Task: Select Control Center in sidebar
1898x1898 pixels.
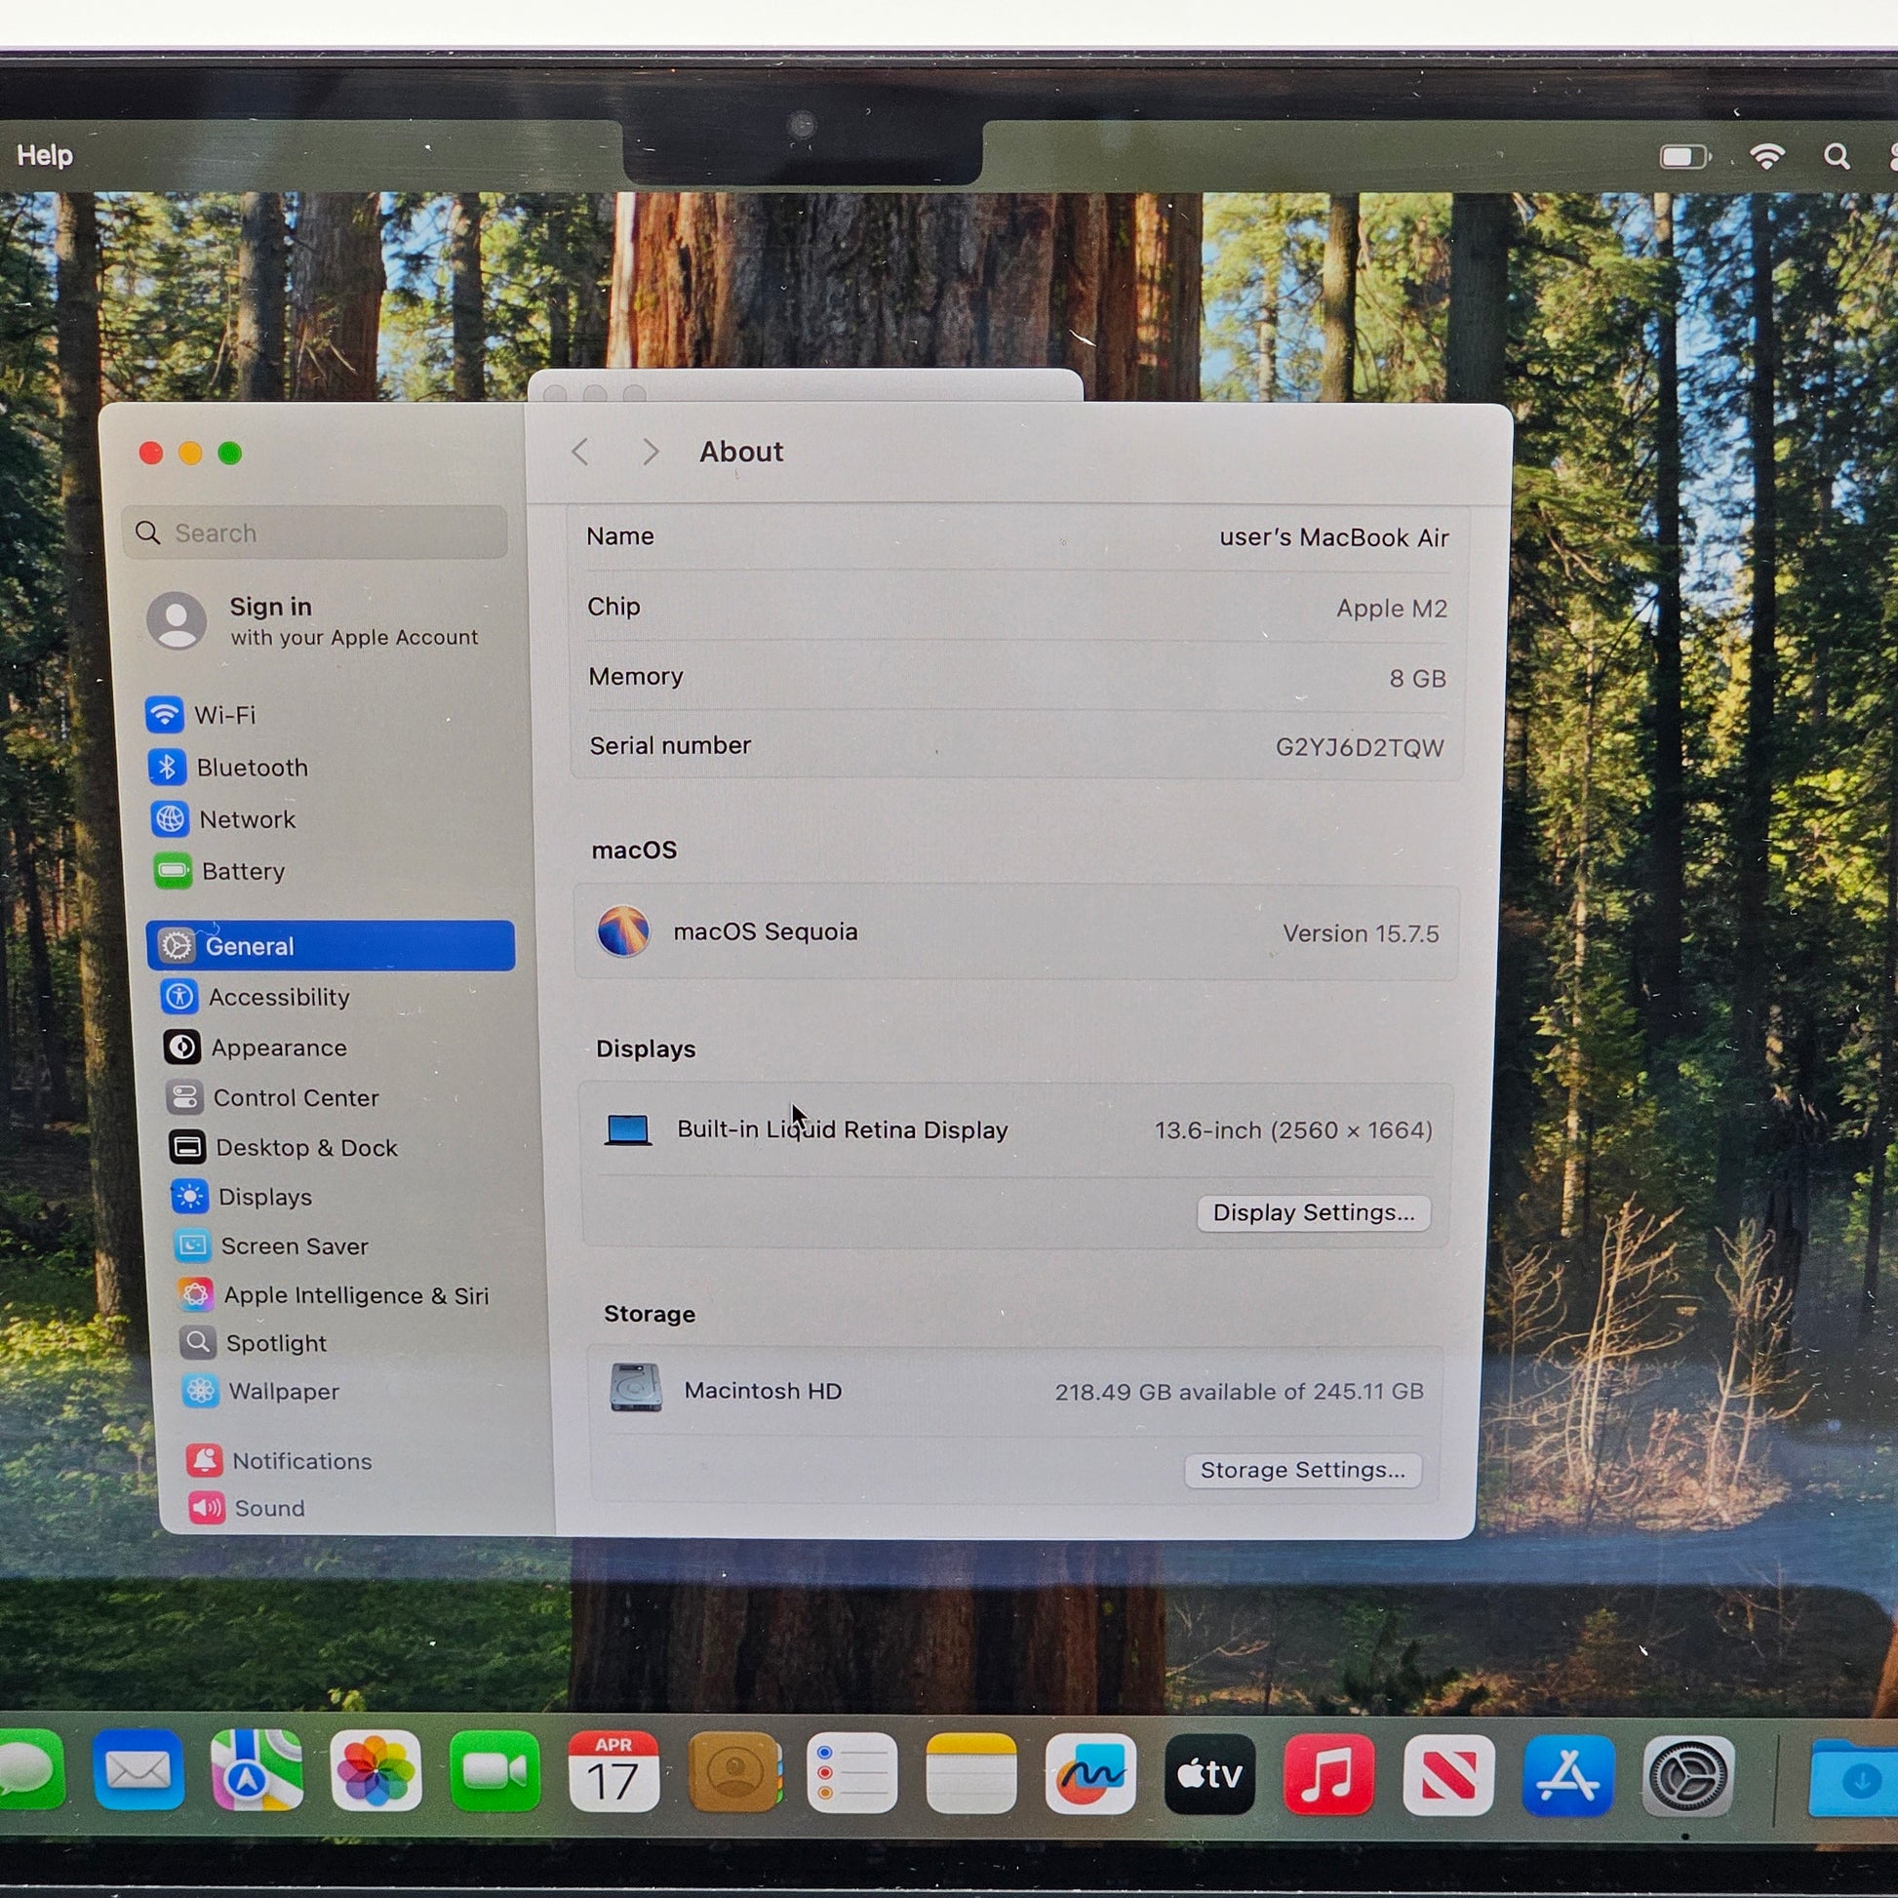Action: [x=295, y=1097]
